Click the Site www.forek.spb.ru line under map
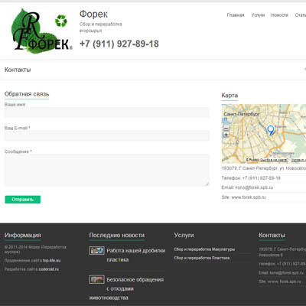Viewport: 306px width, 306px height. click(x=243, y=197)
